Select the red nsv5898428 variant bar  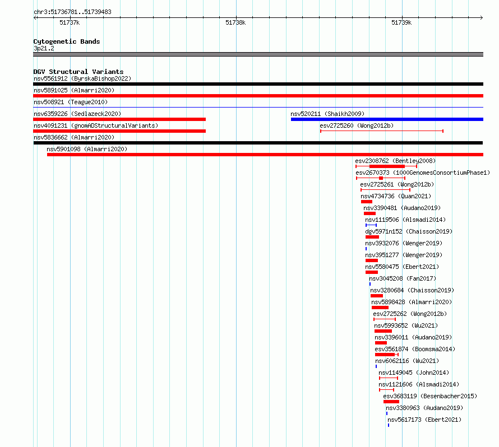[x=380, y=308]
